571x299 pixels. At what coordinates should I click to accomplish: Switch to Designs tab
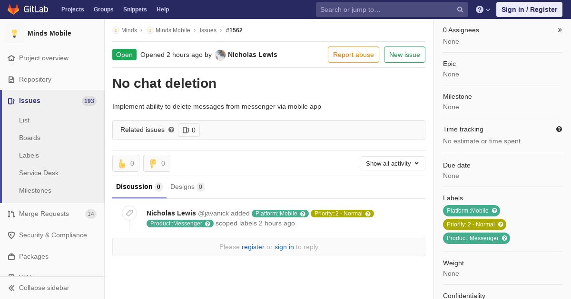187,187
